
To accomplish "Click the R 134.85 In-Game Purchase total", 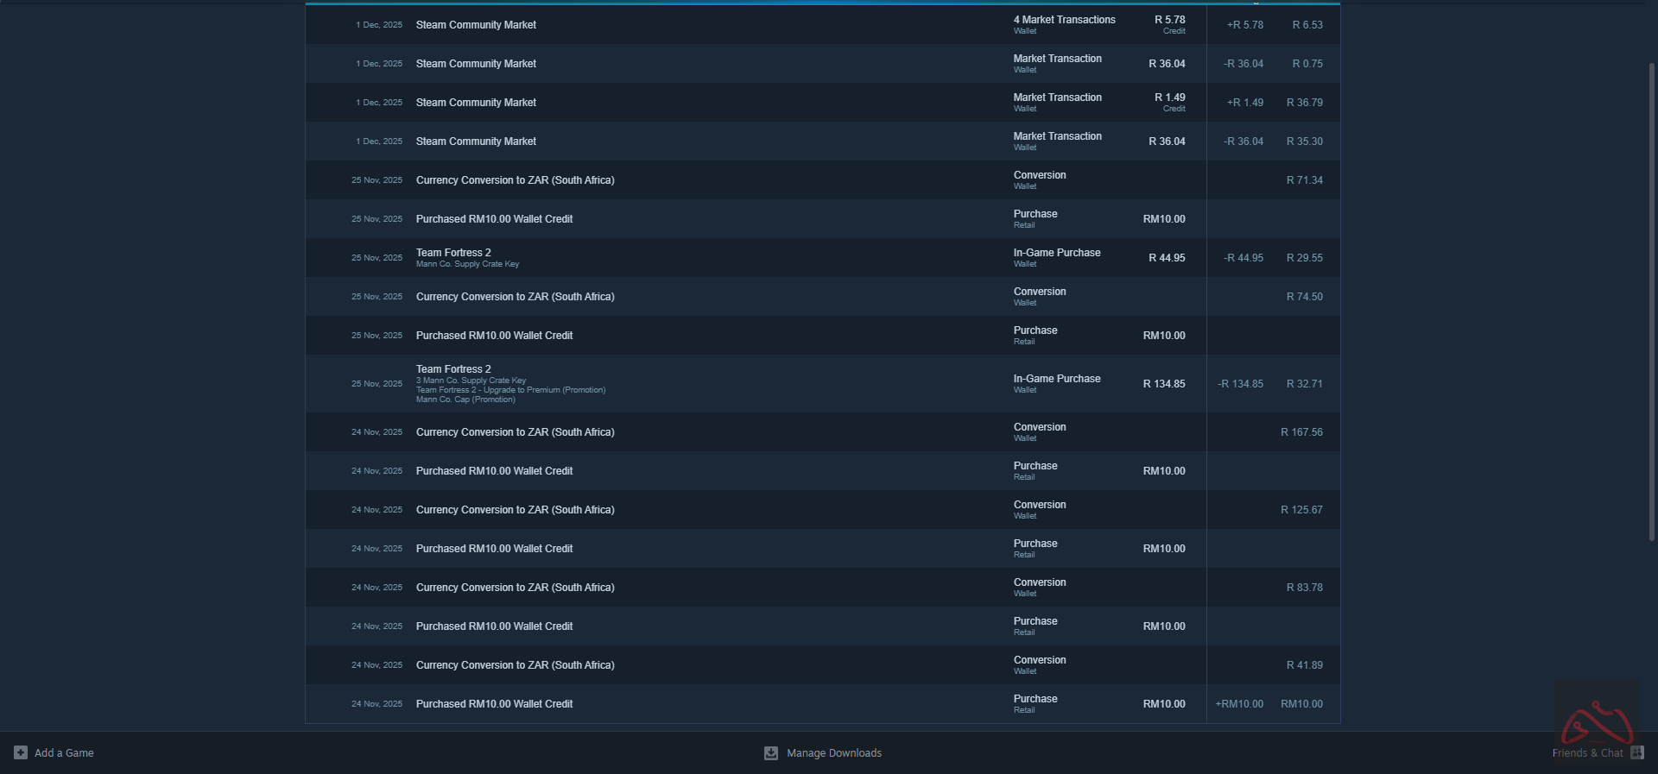I will tap(1164, 384).
